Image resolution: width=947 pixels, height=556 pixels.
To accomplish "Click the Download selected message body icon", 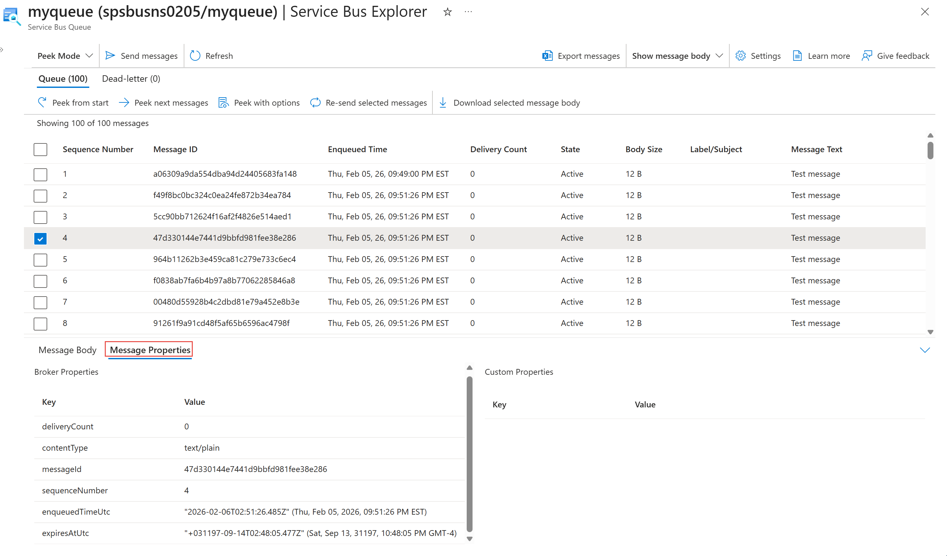I will (x=443, y=102).
